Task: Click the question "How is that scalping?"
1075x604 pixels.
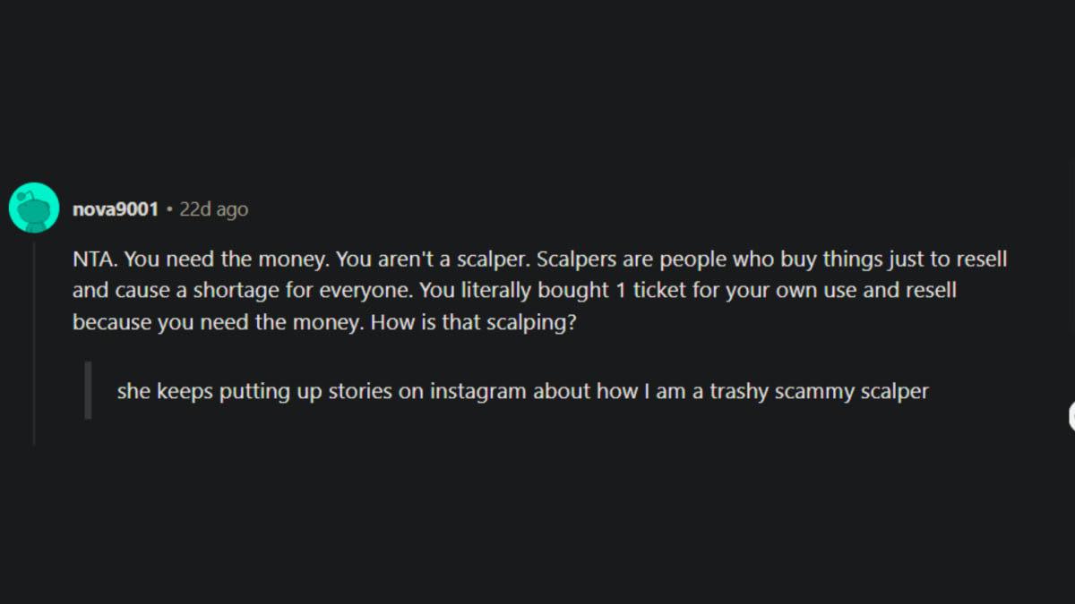Action: pyautogui.click(x=472, y=323)
